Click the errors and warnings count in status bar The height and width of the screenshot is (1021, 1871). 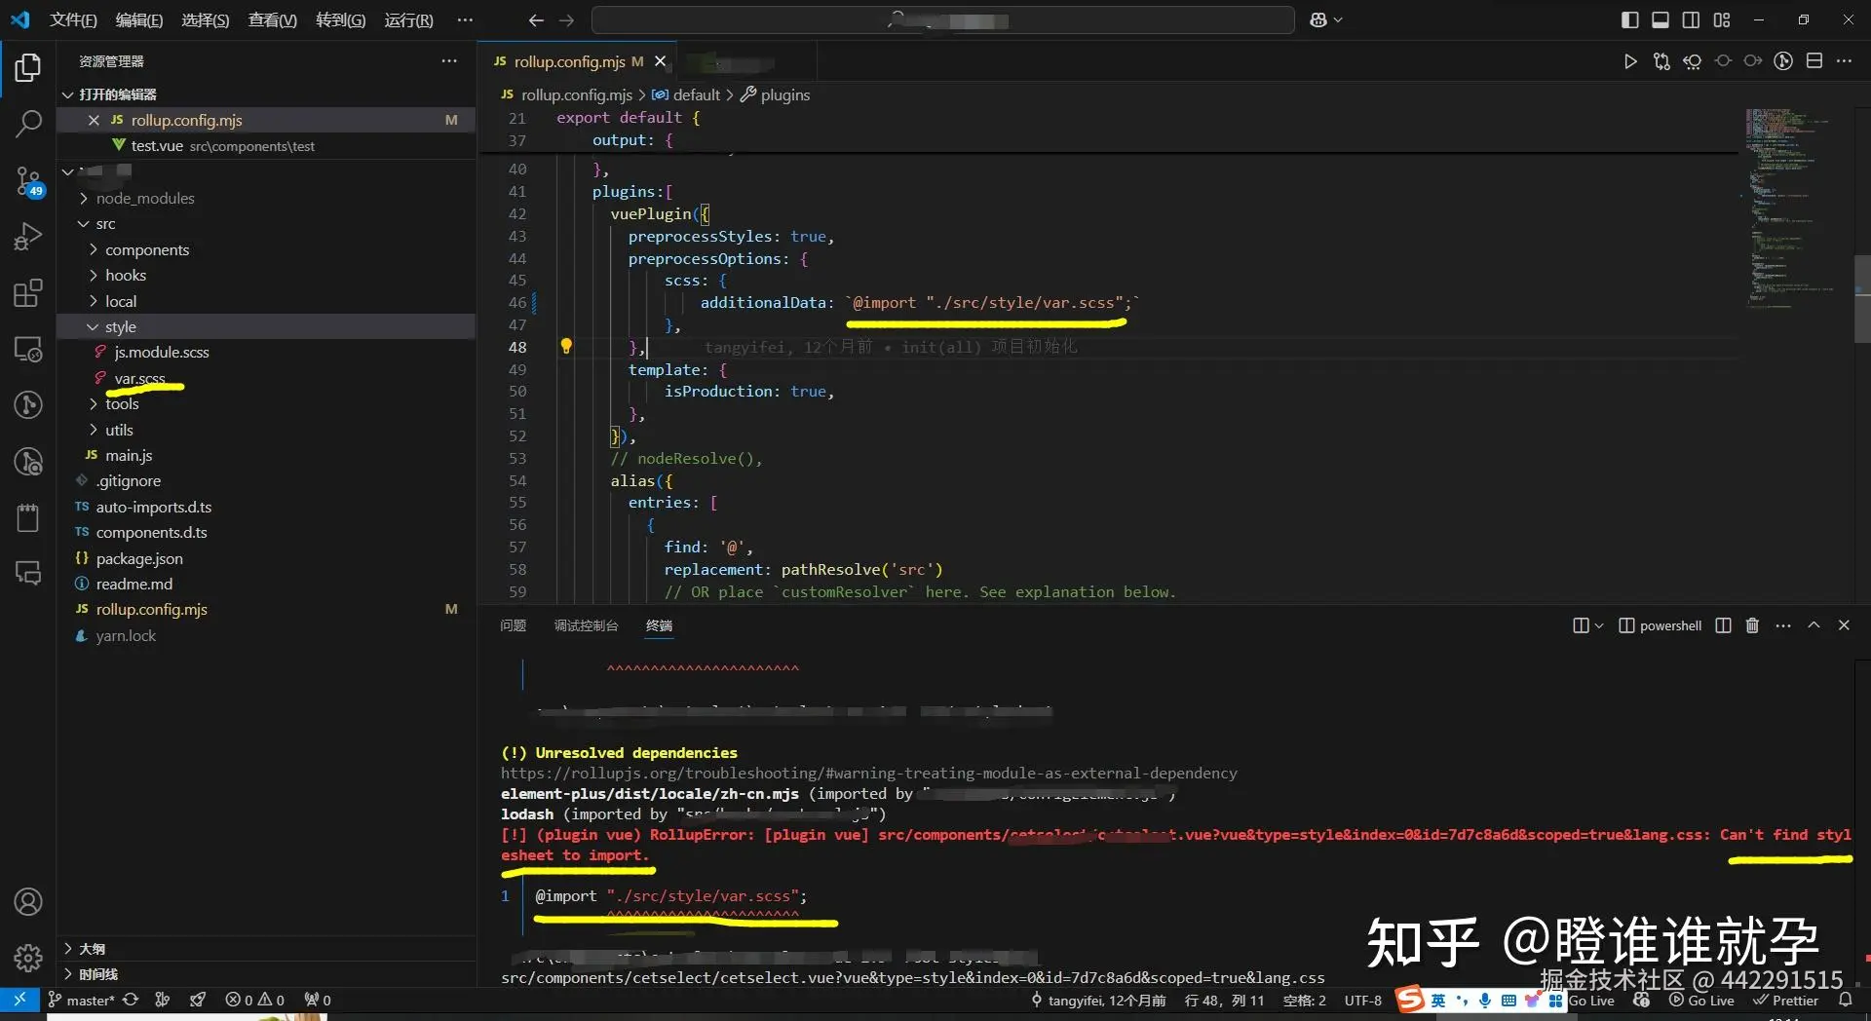(254, 1000)
